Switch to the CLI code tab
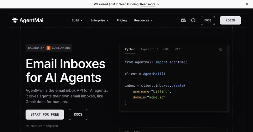 coord(178,49)
